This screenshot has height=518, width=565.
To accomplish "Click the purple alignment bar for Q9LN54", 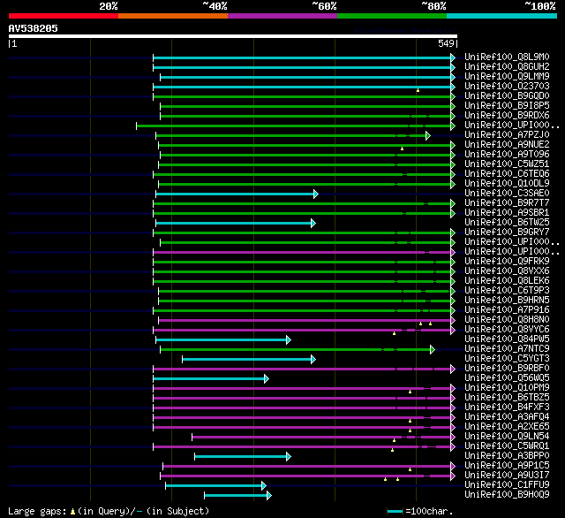I will (x=324, y=438).
